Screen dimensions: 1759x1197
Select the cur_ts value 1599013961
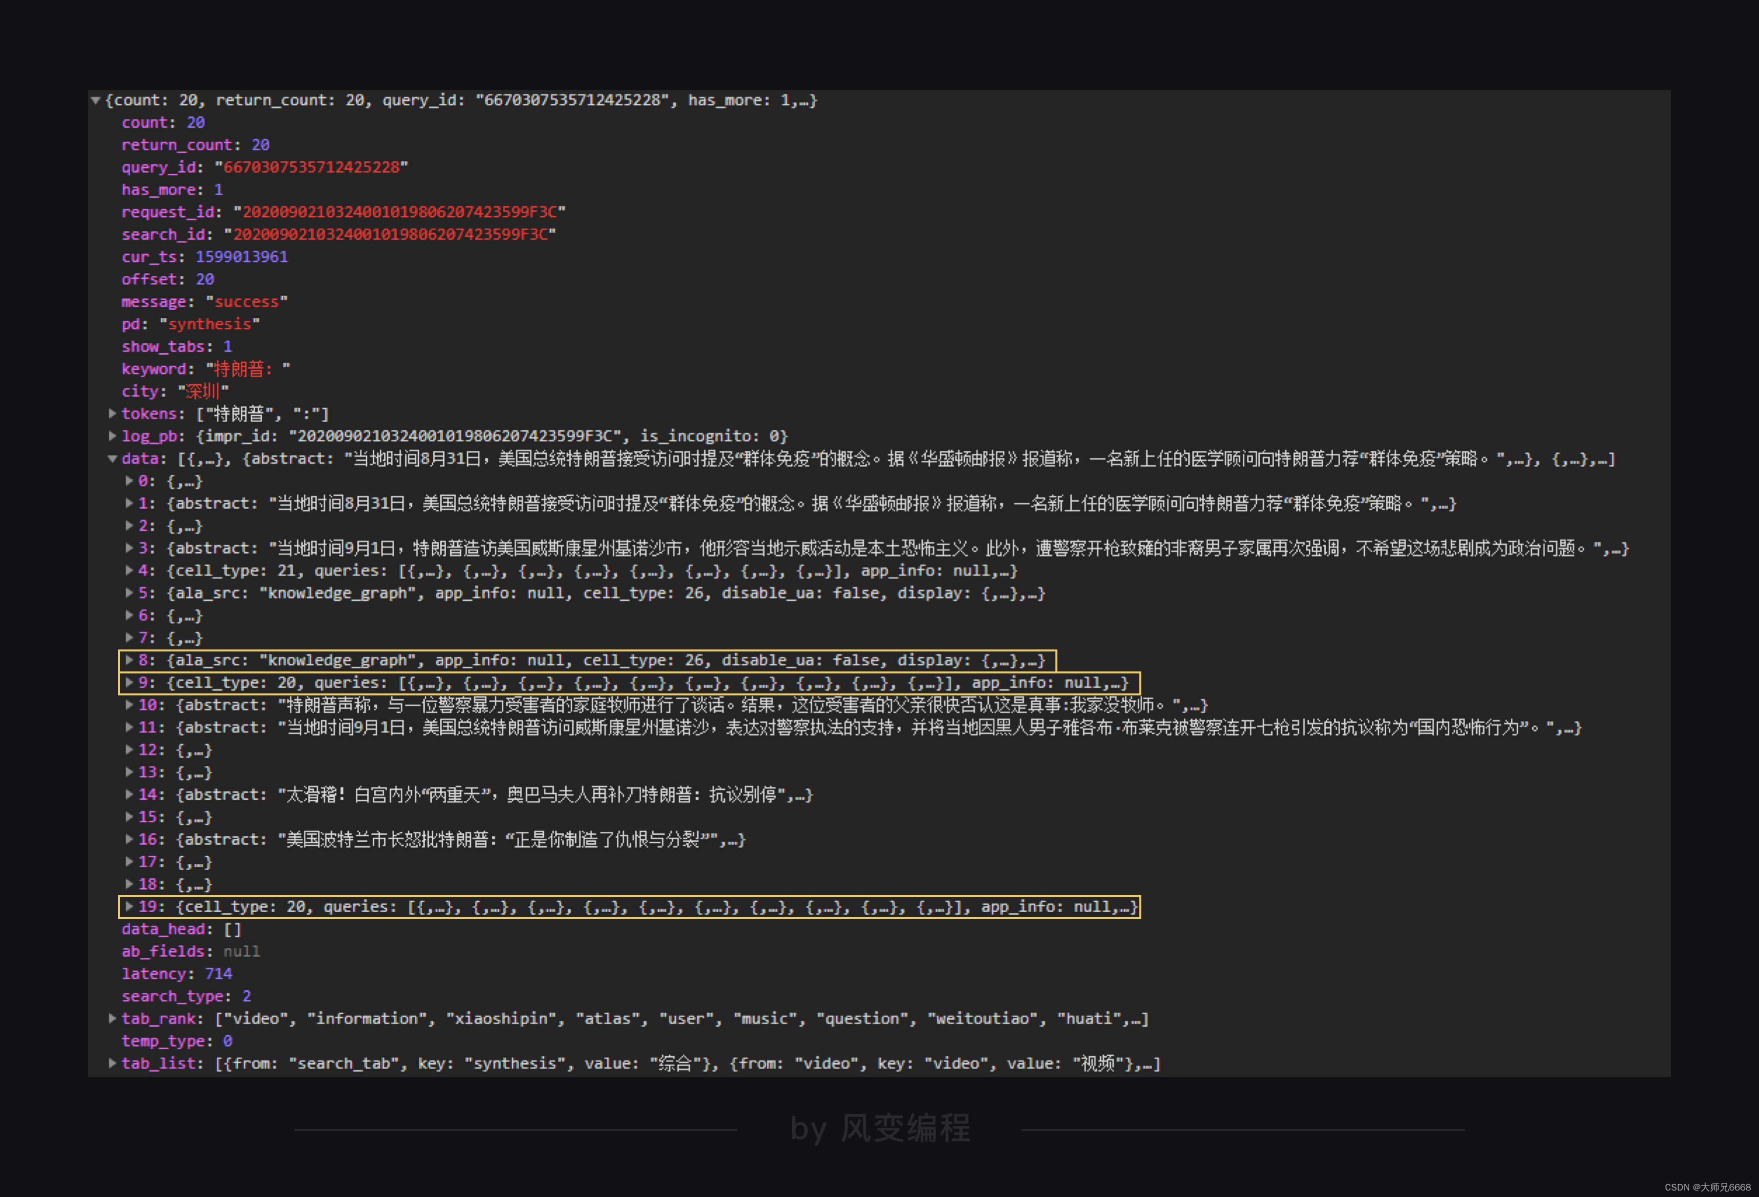click(241, 257)
